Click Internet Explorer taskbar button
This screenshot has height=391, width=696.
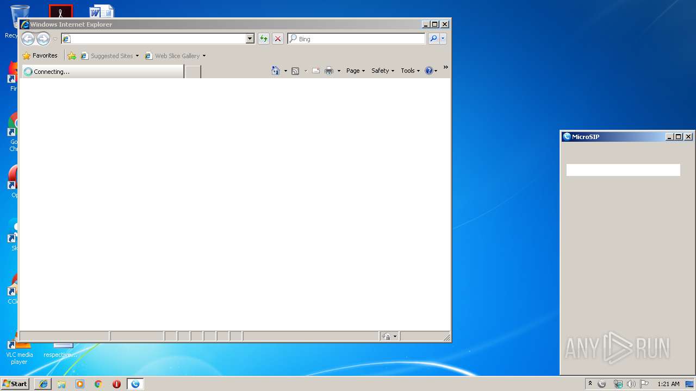pyautogui.click(x=43, y=384)
